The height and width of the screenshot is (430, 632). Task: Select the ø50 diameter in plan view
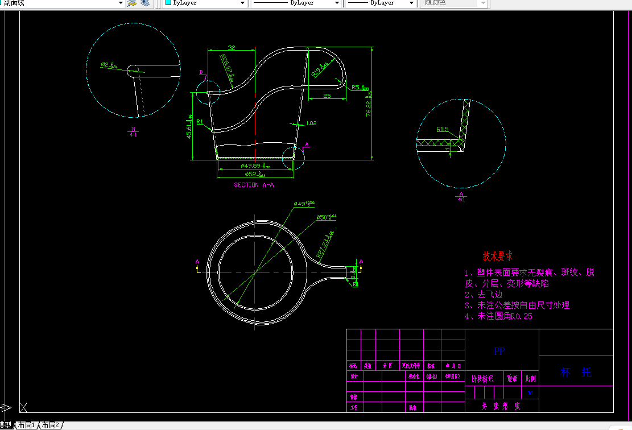[x=326, y=217]
